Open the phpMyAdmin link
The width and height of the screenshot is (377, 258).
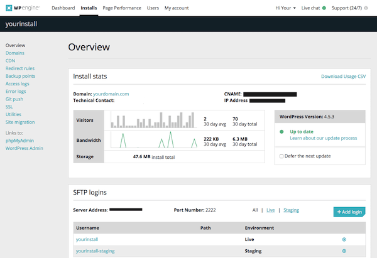click(x=19, y=141)
